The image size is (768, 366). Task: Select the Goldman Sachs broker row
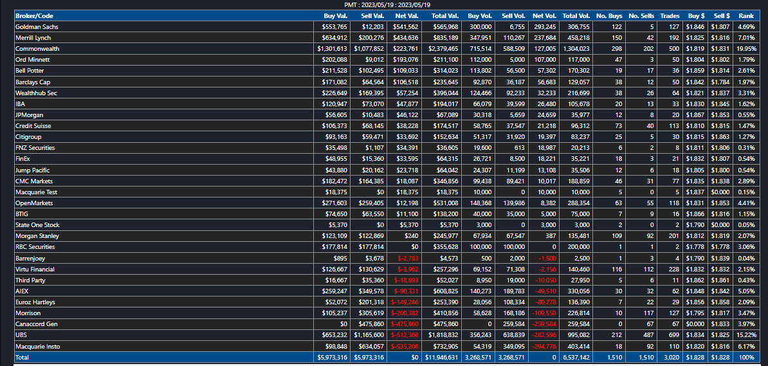386,26
